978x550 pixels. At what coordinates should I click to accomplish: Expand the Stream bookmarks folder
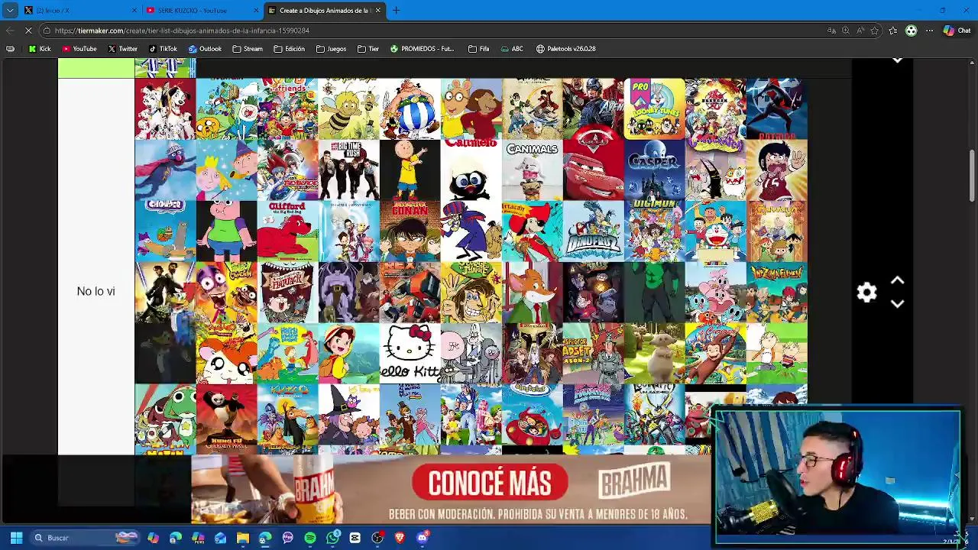pyautogui.click(x=248, y=49)
